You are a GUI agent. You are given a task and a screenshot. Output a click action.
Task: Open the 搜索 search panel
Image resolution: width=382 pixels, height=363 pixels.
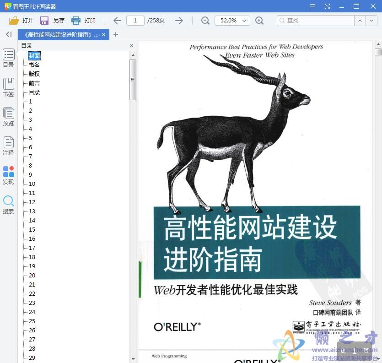click(x=9, y=205)
